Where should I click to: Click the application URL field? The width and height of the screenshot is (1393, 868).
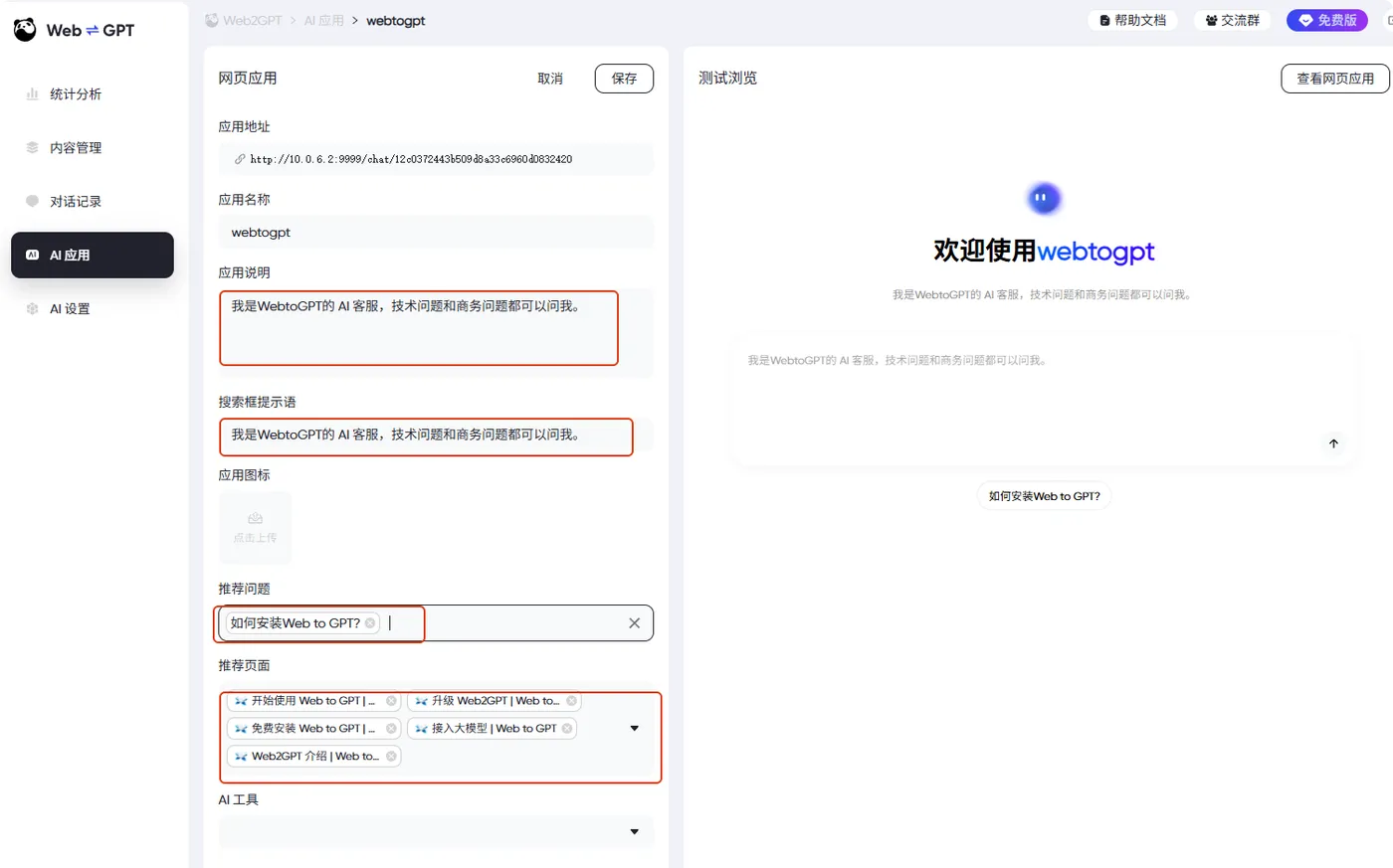436,159
